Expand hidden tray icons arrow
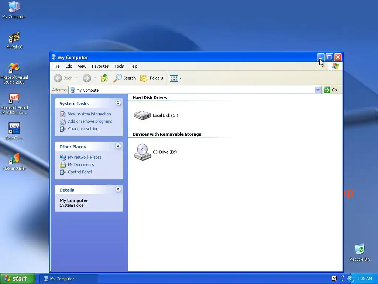 pos(350,279)
